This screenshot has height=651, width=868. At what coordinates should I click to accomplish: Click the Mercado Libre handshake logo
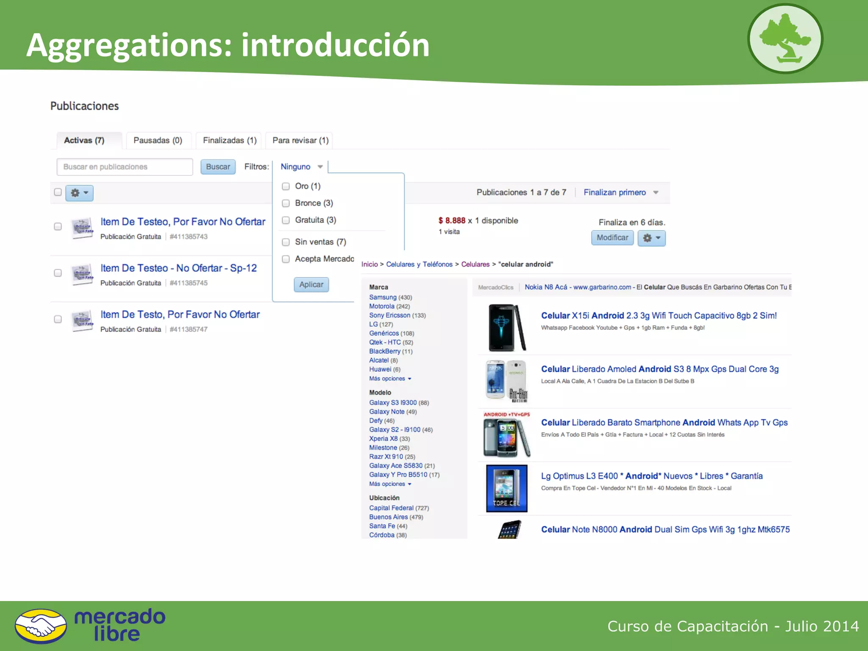point(41,626)
